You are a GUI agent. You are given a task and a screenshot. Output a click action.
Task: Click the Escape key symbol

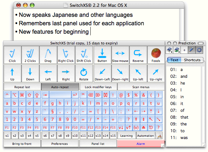(83, 95)
